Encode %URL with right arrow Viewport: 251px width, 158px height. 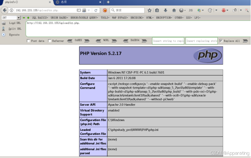114,41
